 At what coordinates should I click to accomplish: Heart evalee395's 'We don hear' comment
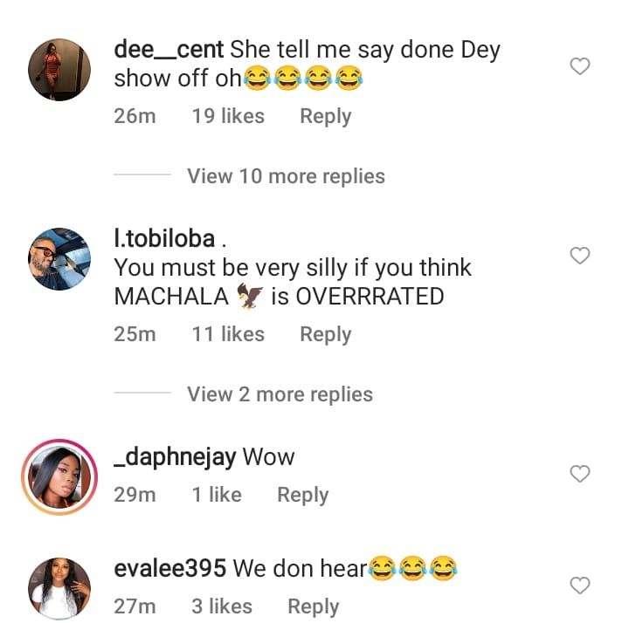pos(579,585)
